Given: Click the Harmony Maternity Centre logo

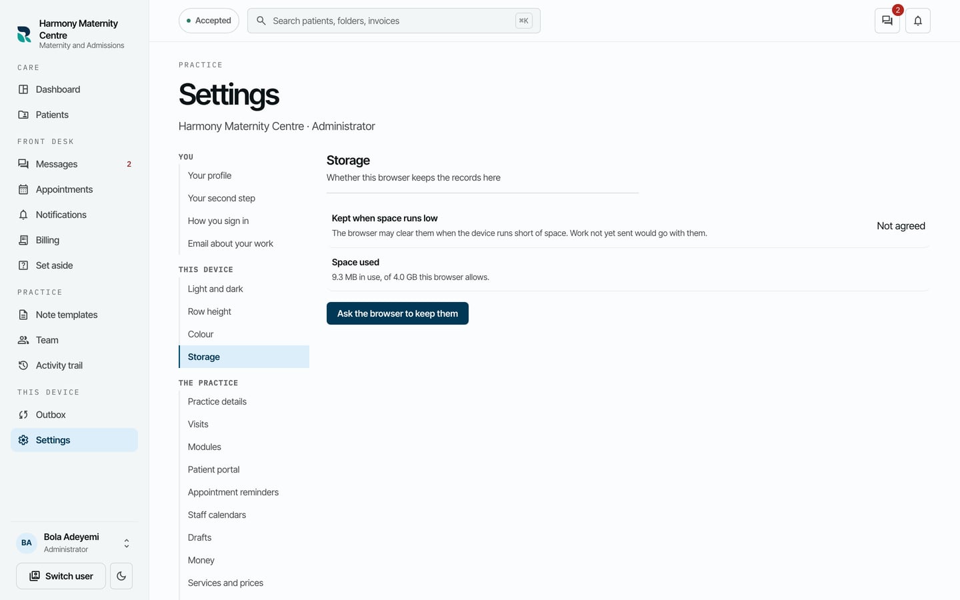Looking at the screenshot, I should 24,34.
